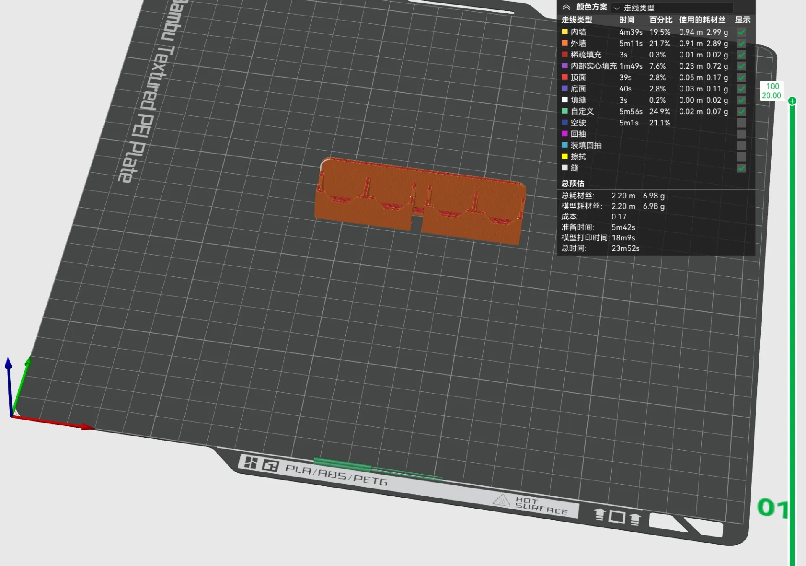806x566 pixels.
Task: Open the 走线类型 color scheme dropdown
Action: click(673, 8)
